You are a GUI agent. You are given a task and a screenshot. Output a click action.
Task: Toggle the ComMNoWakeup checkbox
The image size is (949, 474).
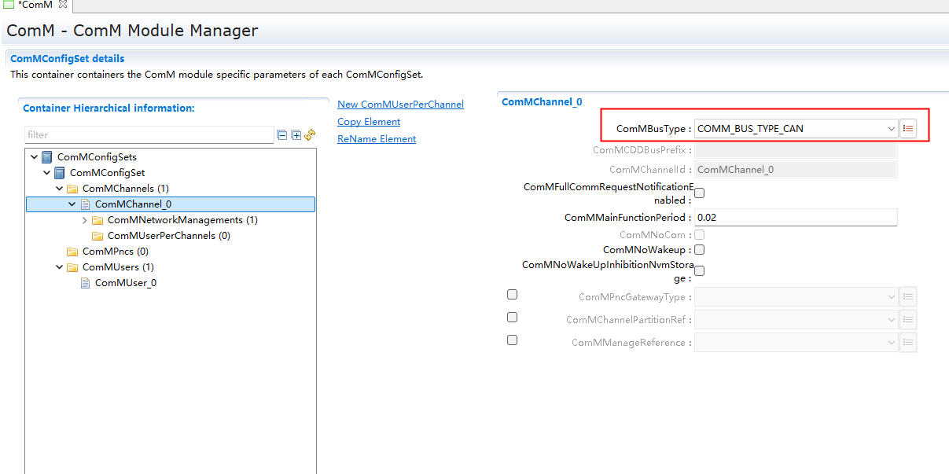point(699,250)
